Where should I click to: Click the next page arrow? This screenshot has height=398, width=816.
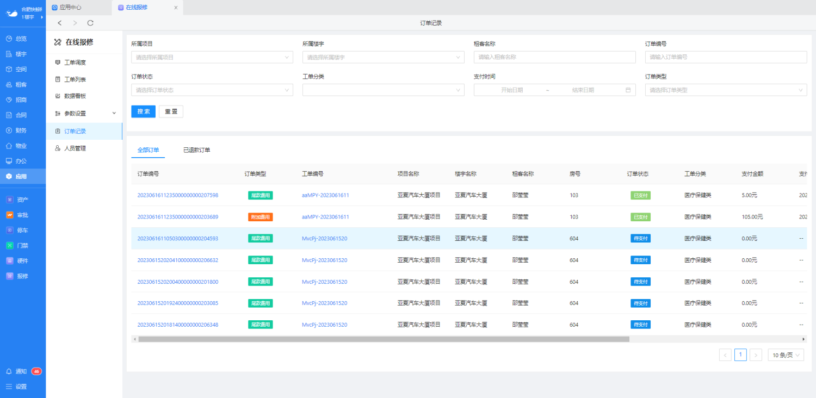pos(756,355)
